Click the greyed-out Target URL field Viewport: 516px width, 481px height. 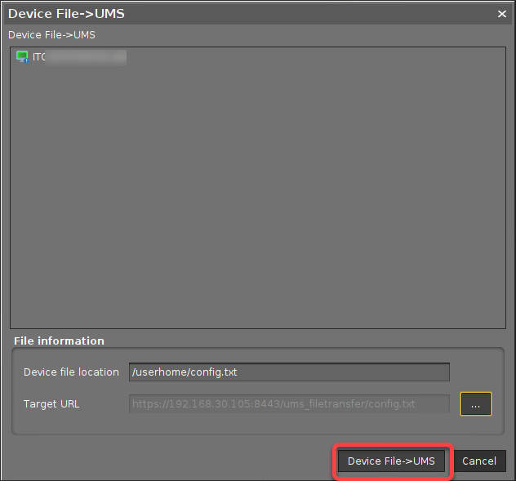289,403
